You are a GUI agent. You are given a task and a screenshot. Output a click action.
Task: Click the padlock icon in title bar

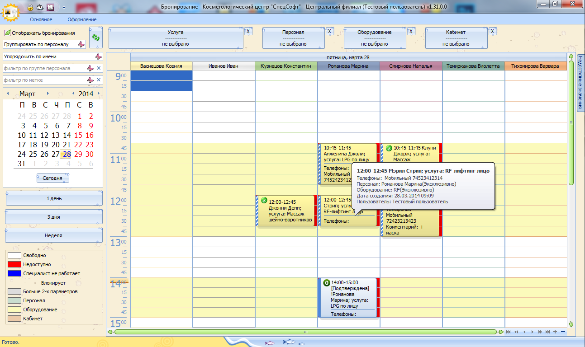(x=30, y=7)
